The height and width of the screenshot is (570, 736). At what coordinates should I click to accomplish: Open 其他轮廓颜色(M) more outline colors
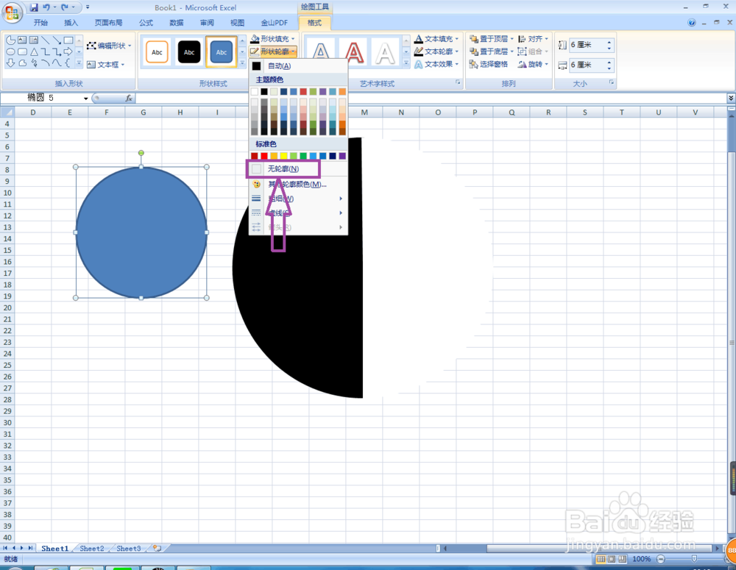click(298, 185)
